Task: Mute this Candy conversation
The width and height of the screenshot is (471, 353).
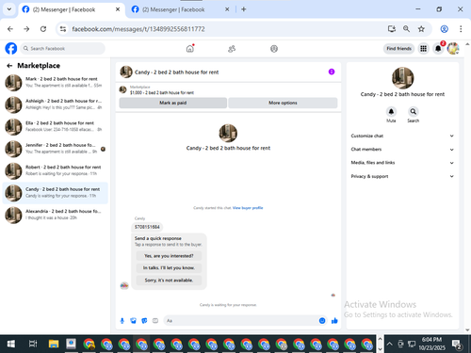Action: (x=391, y=112)
